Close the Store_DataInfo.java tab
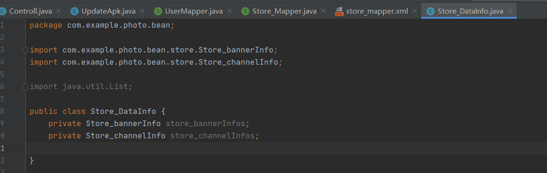Viewport: 547px width, 173px height. pos(510,11)
